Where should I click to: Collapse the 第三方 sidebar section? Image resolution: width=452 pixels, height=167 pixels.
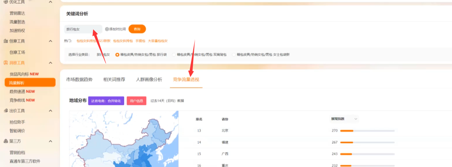tap(50, 141)
